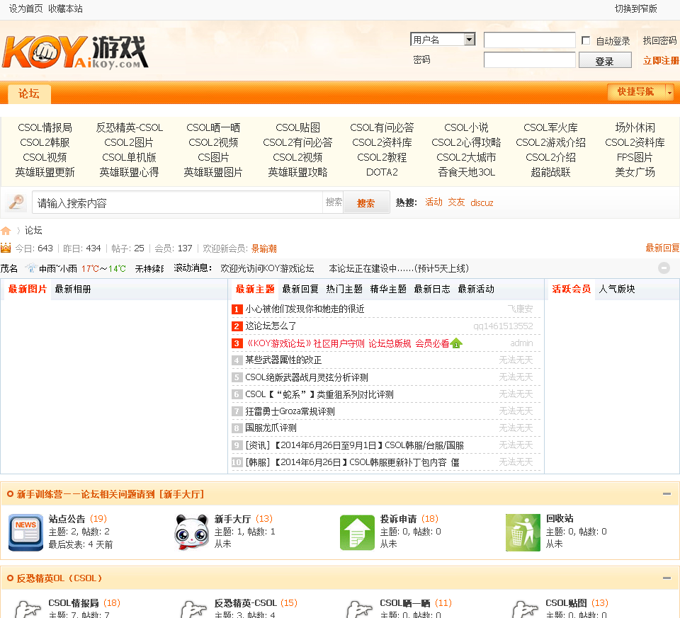Open hot search keyword discuz

[x=482, y=203]
